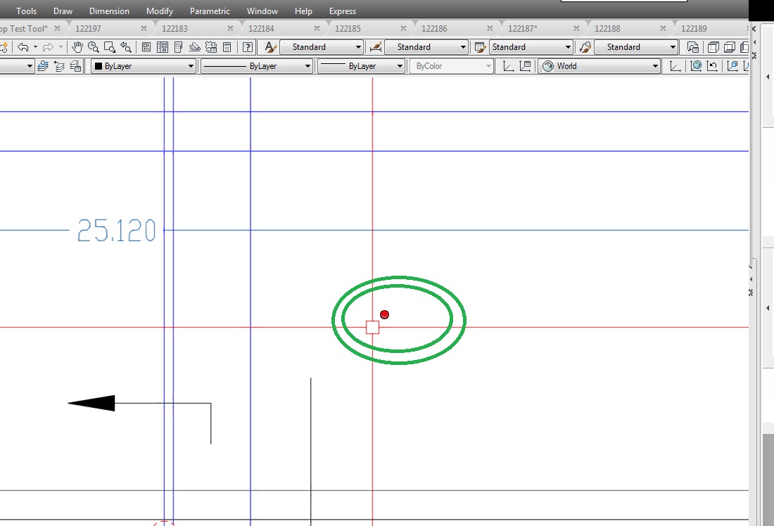Click the Layer States Manager icon
This screenshot has width=774, height=526.
coord(75,65)
